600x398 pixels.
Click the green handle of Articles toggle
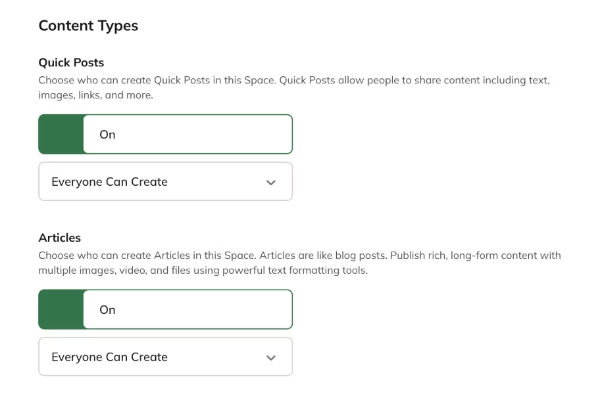point(61,309)
